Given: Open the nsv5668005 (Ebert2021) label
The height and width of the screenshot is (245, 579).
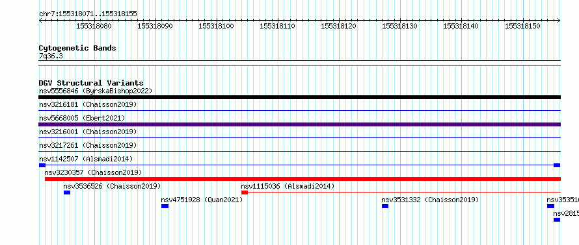Looking at the screenshot, I should click(82, 118).
